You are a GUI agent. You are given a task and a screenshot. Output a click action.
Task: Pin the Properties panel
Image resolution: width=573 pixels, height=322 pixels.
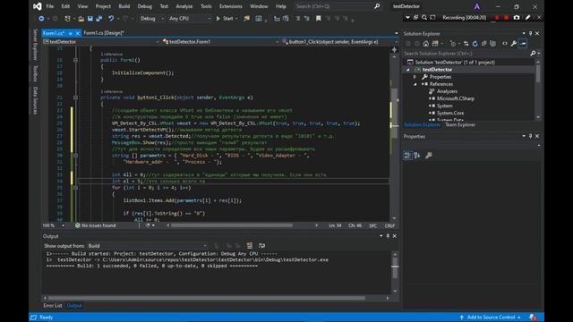(530, 136)
